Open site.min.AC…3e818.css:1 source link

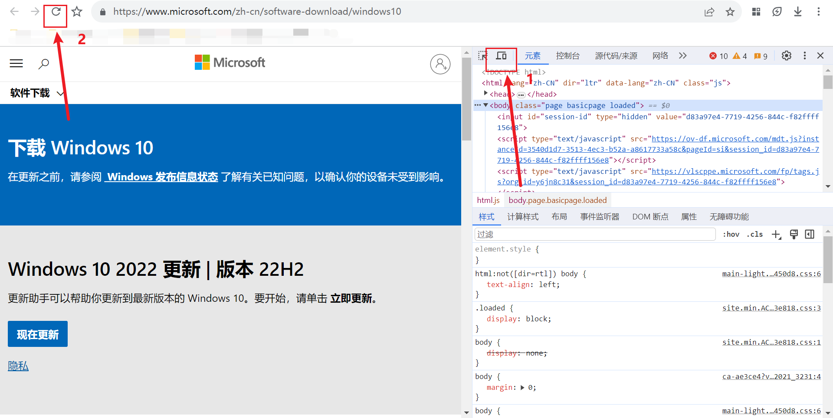click(x=771, y=343)
